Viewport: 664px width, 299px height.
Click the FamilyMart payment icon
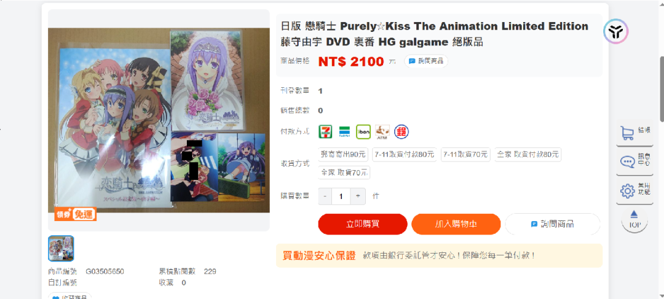pos(344,131)
